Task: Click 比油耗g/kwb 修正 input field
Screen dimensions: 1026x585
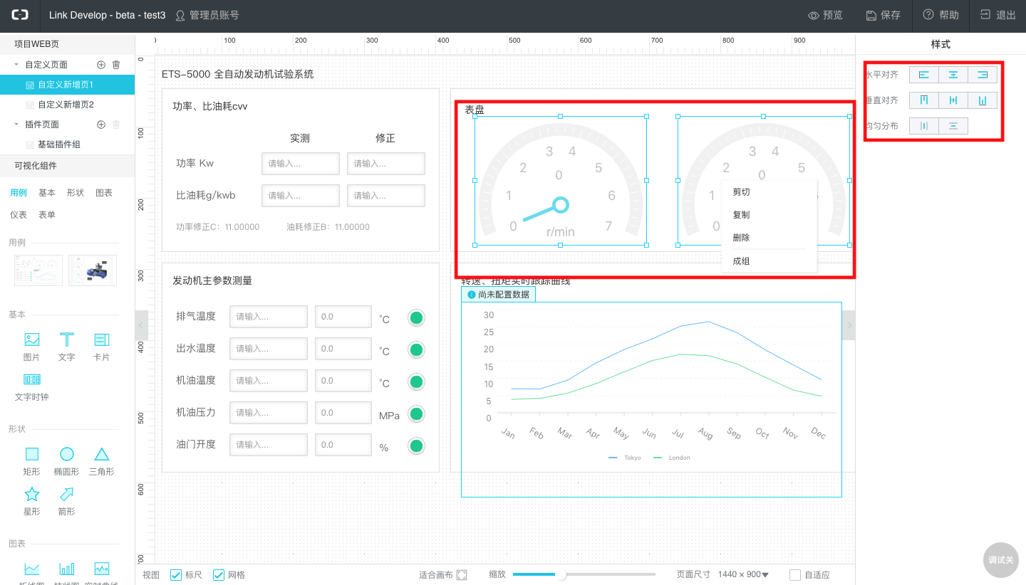Action: [386, 196]
